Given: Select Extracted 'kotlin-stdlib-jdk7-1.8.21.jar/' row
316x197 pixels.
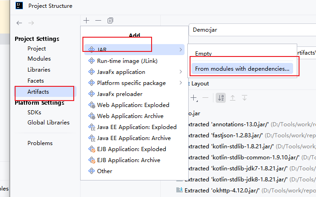Looking at the screenshot, I should [x=252, y=169].
